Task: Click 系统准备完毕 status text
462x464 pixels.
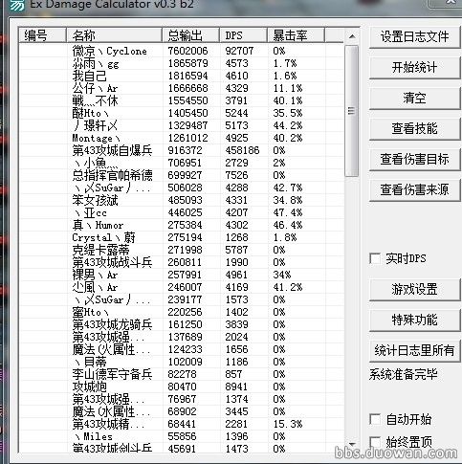Action: pyautogui.click(x=404, y=374)
